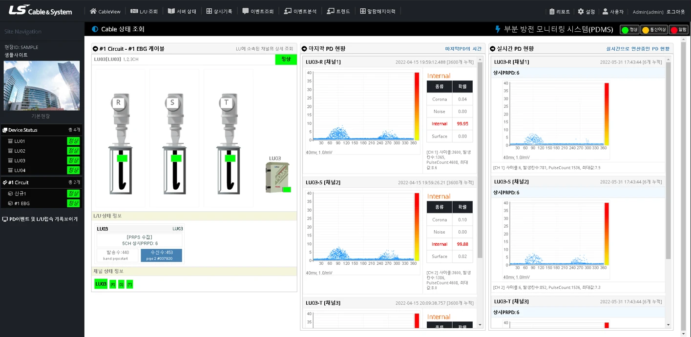691x337 pixels.
Task: Click green status square on R cable
Action: (122, 158)
